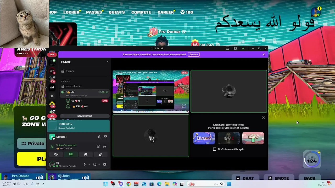Image resolution: width=335 pixels, height=188 pixels.
Task: Open Discord user settings gear
Action: pos(105,164)
